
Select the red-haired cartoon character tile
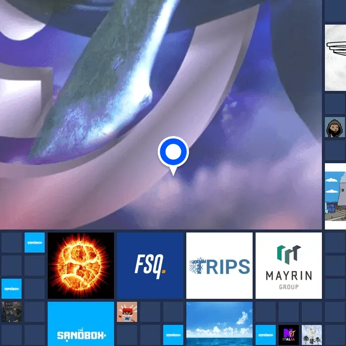pos(127,312)
